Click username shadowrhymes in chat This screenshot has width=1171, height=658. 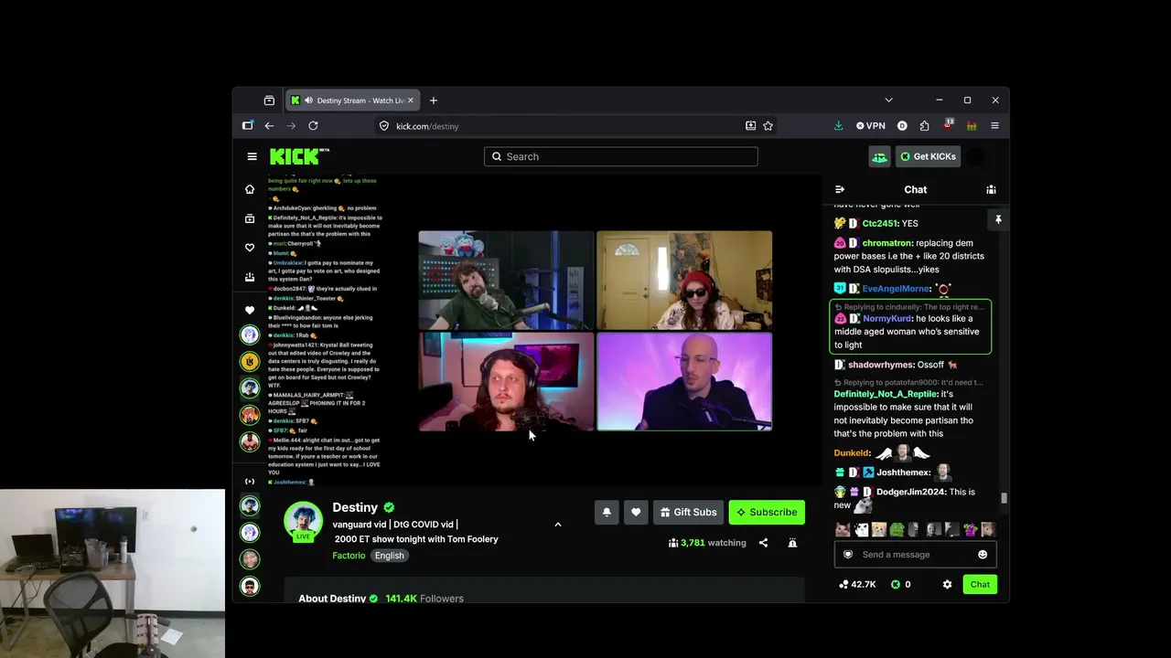click(x=882, y=365)
